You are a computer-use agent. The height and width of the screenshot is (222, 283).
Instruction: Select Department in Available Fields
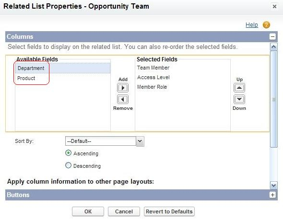pos(63,68)
